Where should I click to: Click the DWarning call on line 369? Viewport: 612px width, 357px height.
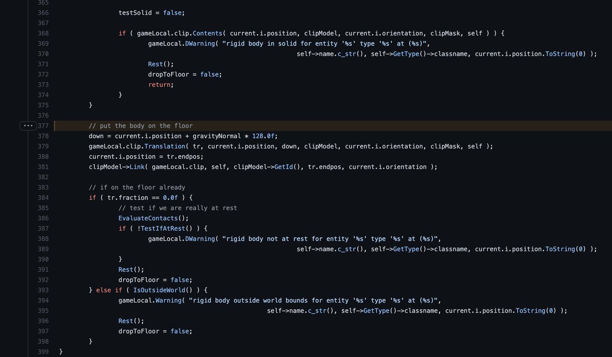tap(200, 43)
